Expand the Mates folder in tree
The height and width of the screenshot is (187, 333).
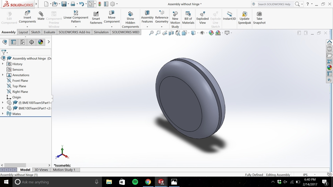[x=3, y=114]
